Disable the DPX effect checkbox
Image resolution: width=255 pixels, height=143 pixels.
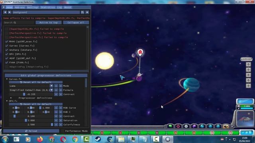click(6, 54)
